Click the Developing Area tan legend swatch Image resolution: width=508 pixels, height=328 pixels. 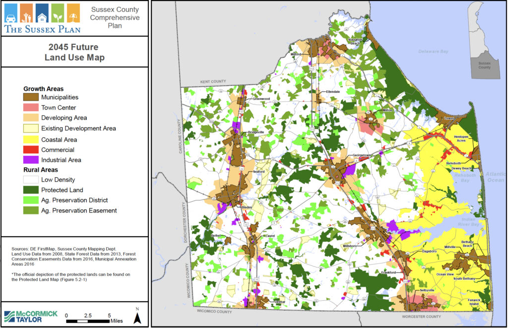point(31,118)
